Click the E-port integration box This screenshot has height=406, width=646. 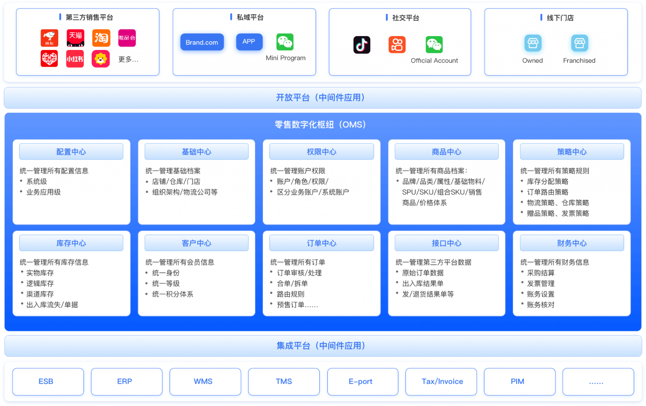click(362, 381)
